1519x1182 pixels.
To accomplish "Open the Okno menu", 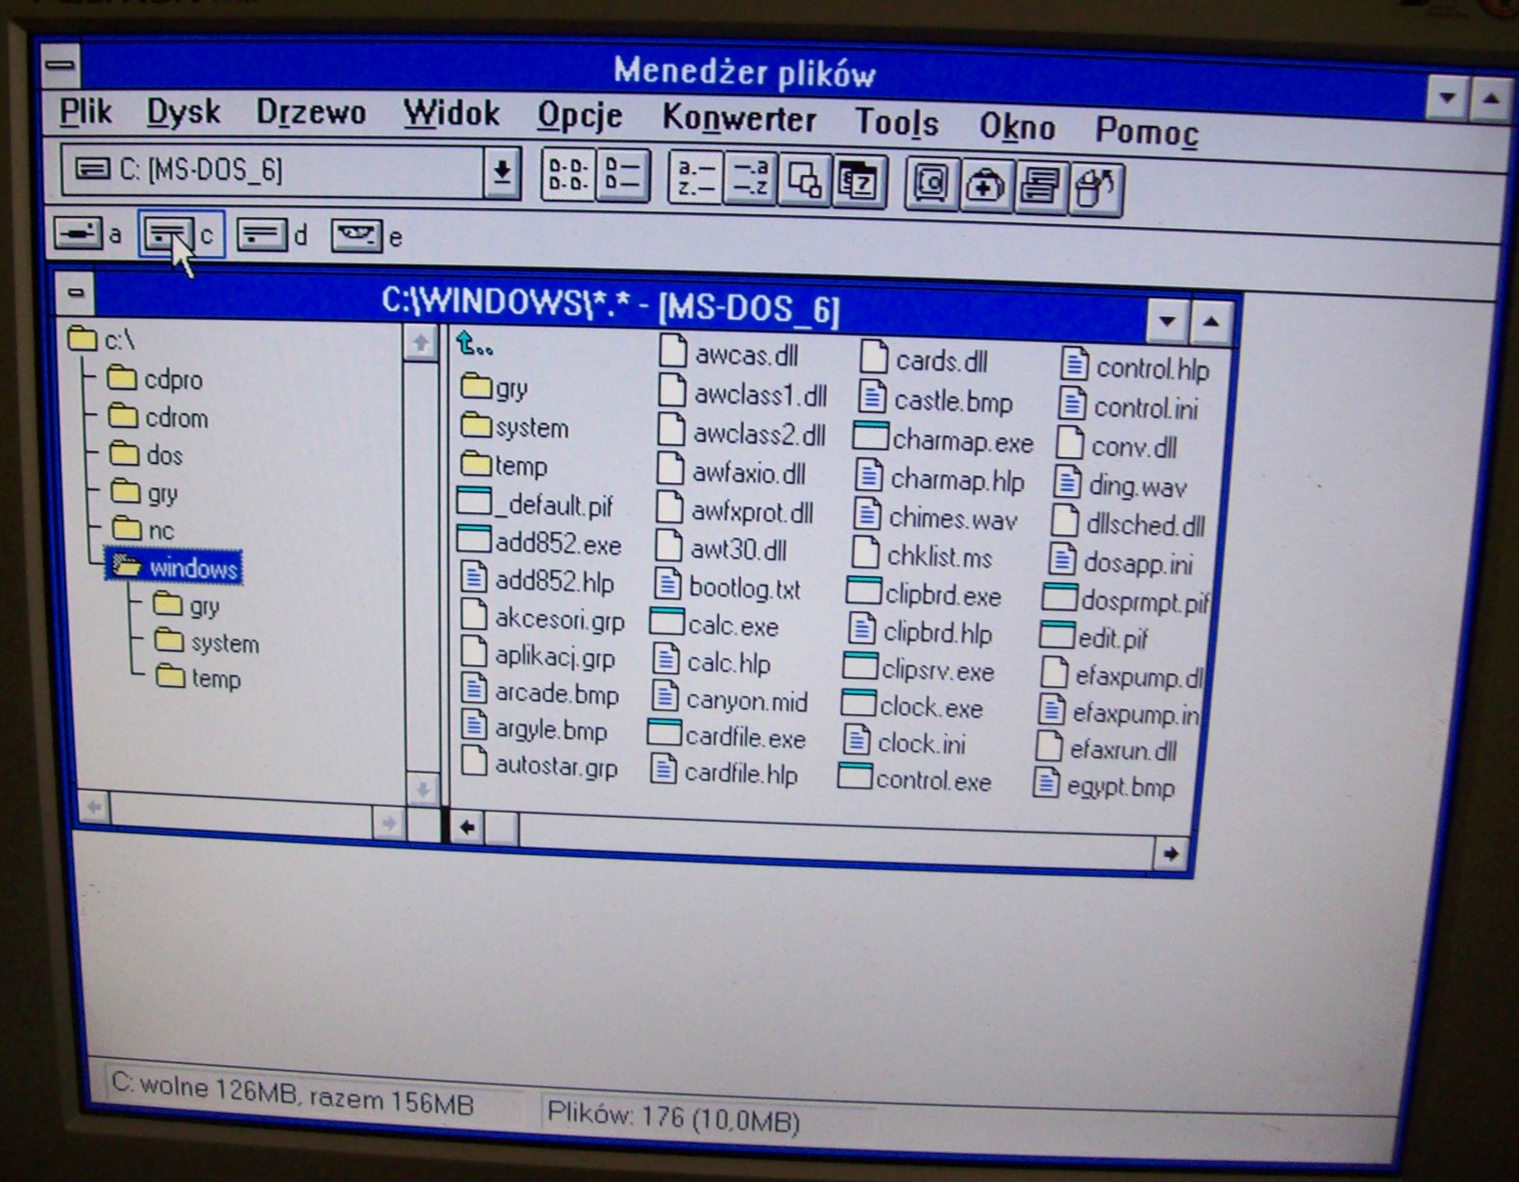I will point(1018,128).
